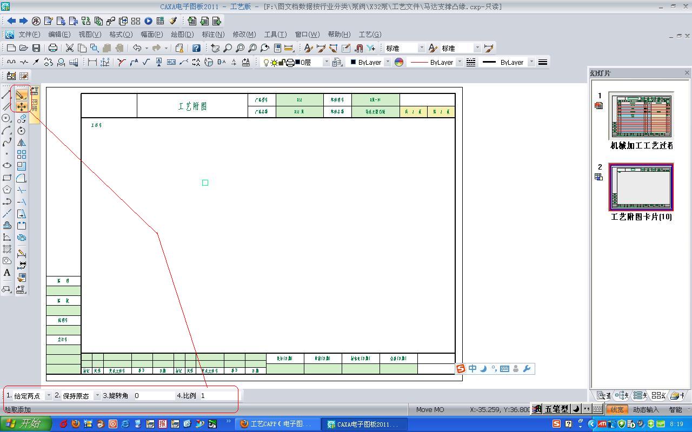Click the Help question mark icon
Screen dimensions: 692x432
coord(196,48)
